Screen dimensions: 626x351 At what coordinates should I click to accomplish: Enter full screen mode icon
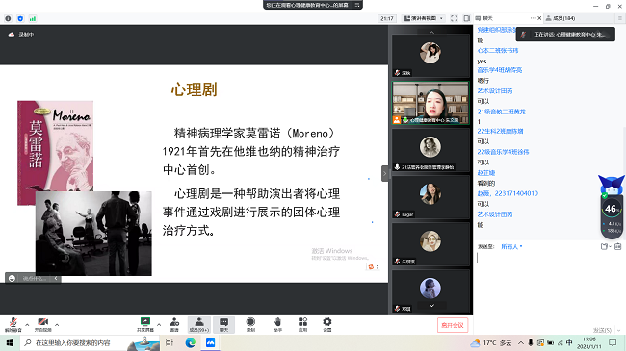[x=454, y=18]
